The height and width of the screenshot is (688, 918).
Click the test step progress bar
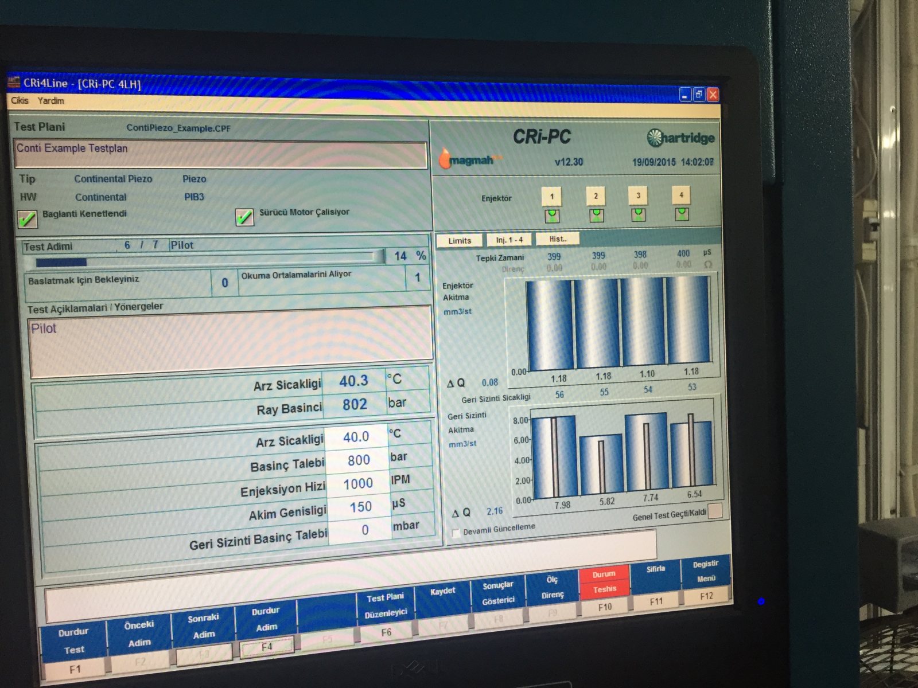[x=204, y=259]
